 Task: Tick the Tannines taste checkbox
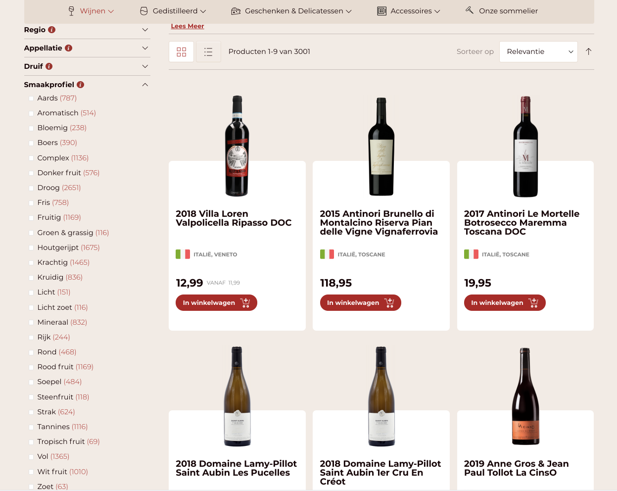pyautogui.click(x=32, y=427)
